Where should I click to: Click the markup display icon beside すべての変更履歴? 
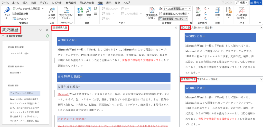coord(160,8)
